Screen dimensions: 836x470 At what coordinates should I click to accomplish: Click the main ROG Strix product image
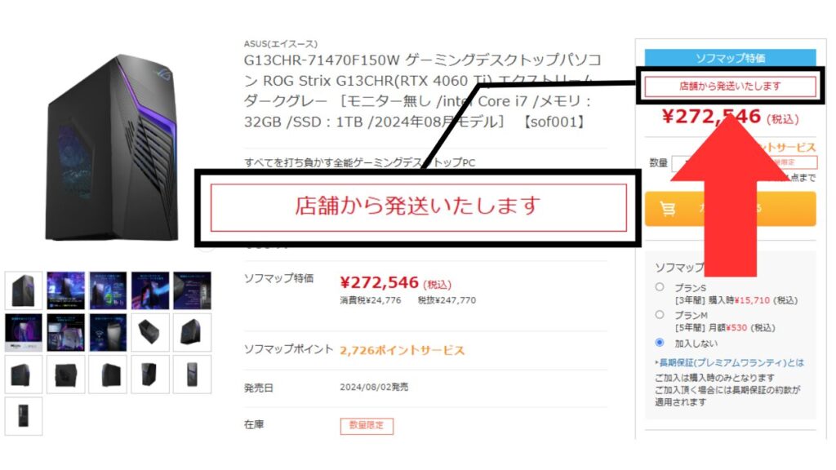click(113, 149)
